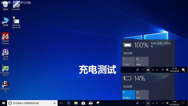Screen dimensions: 188x106
Task: Open the AIDA64 Extreme desktop shortcut
Action: pyautogui.click(x=5, y=39)
